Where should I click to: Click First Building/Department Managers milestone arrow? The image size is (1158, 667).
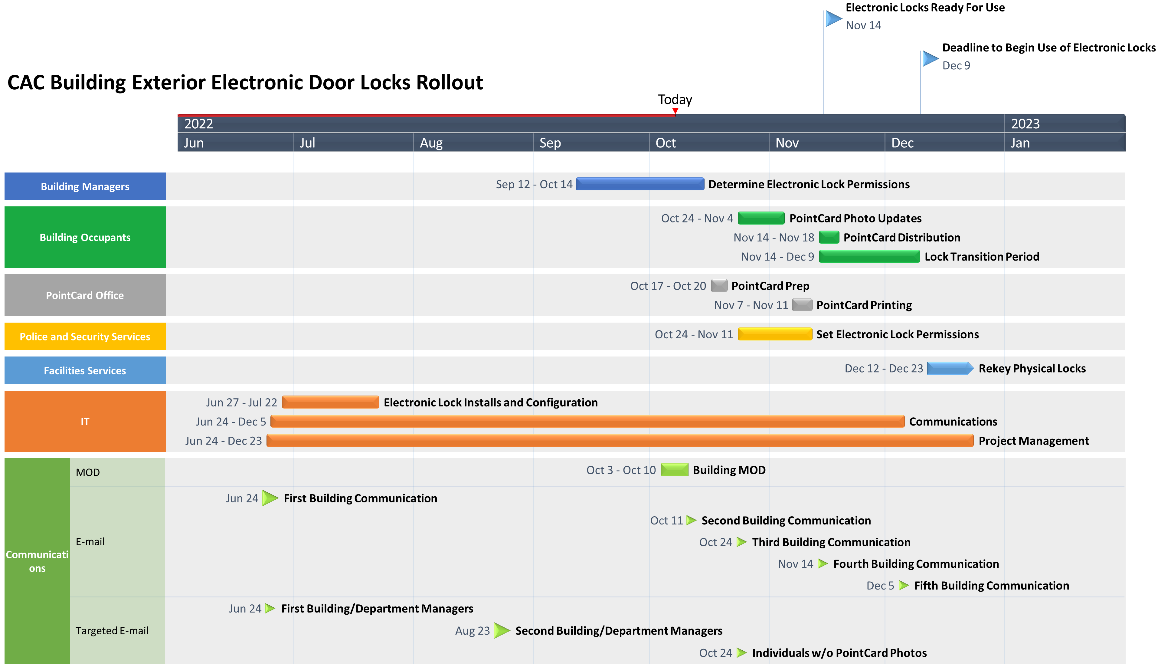pos(270,608)
